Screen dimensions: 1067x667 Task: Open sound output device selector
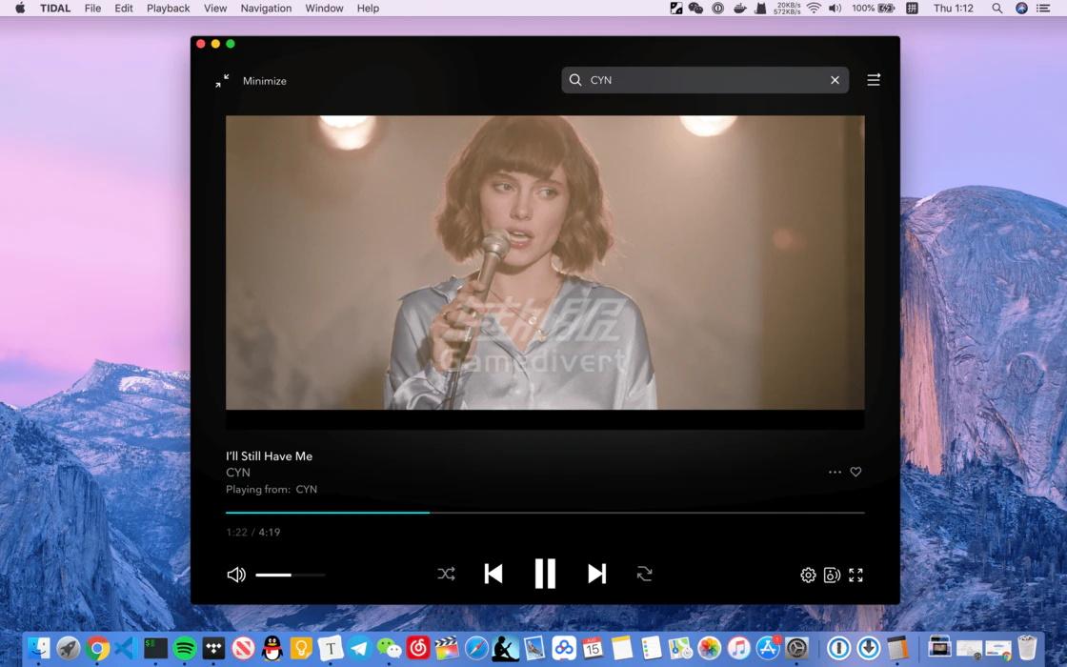click(x=832, y=576)
